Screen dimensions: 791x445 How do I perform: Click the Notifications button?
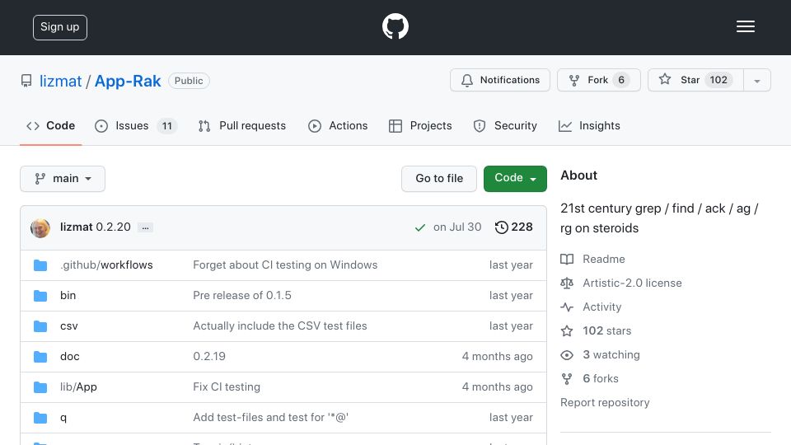tap(500, 80)
